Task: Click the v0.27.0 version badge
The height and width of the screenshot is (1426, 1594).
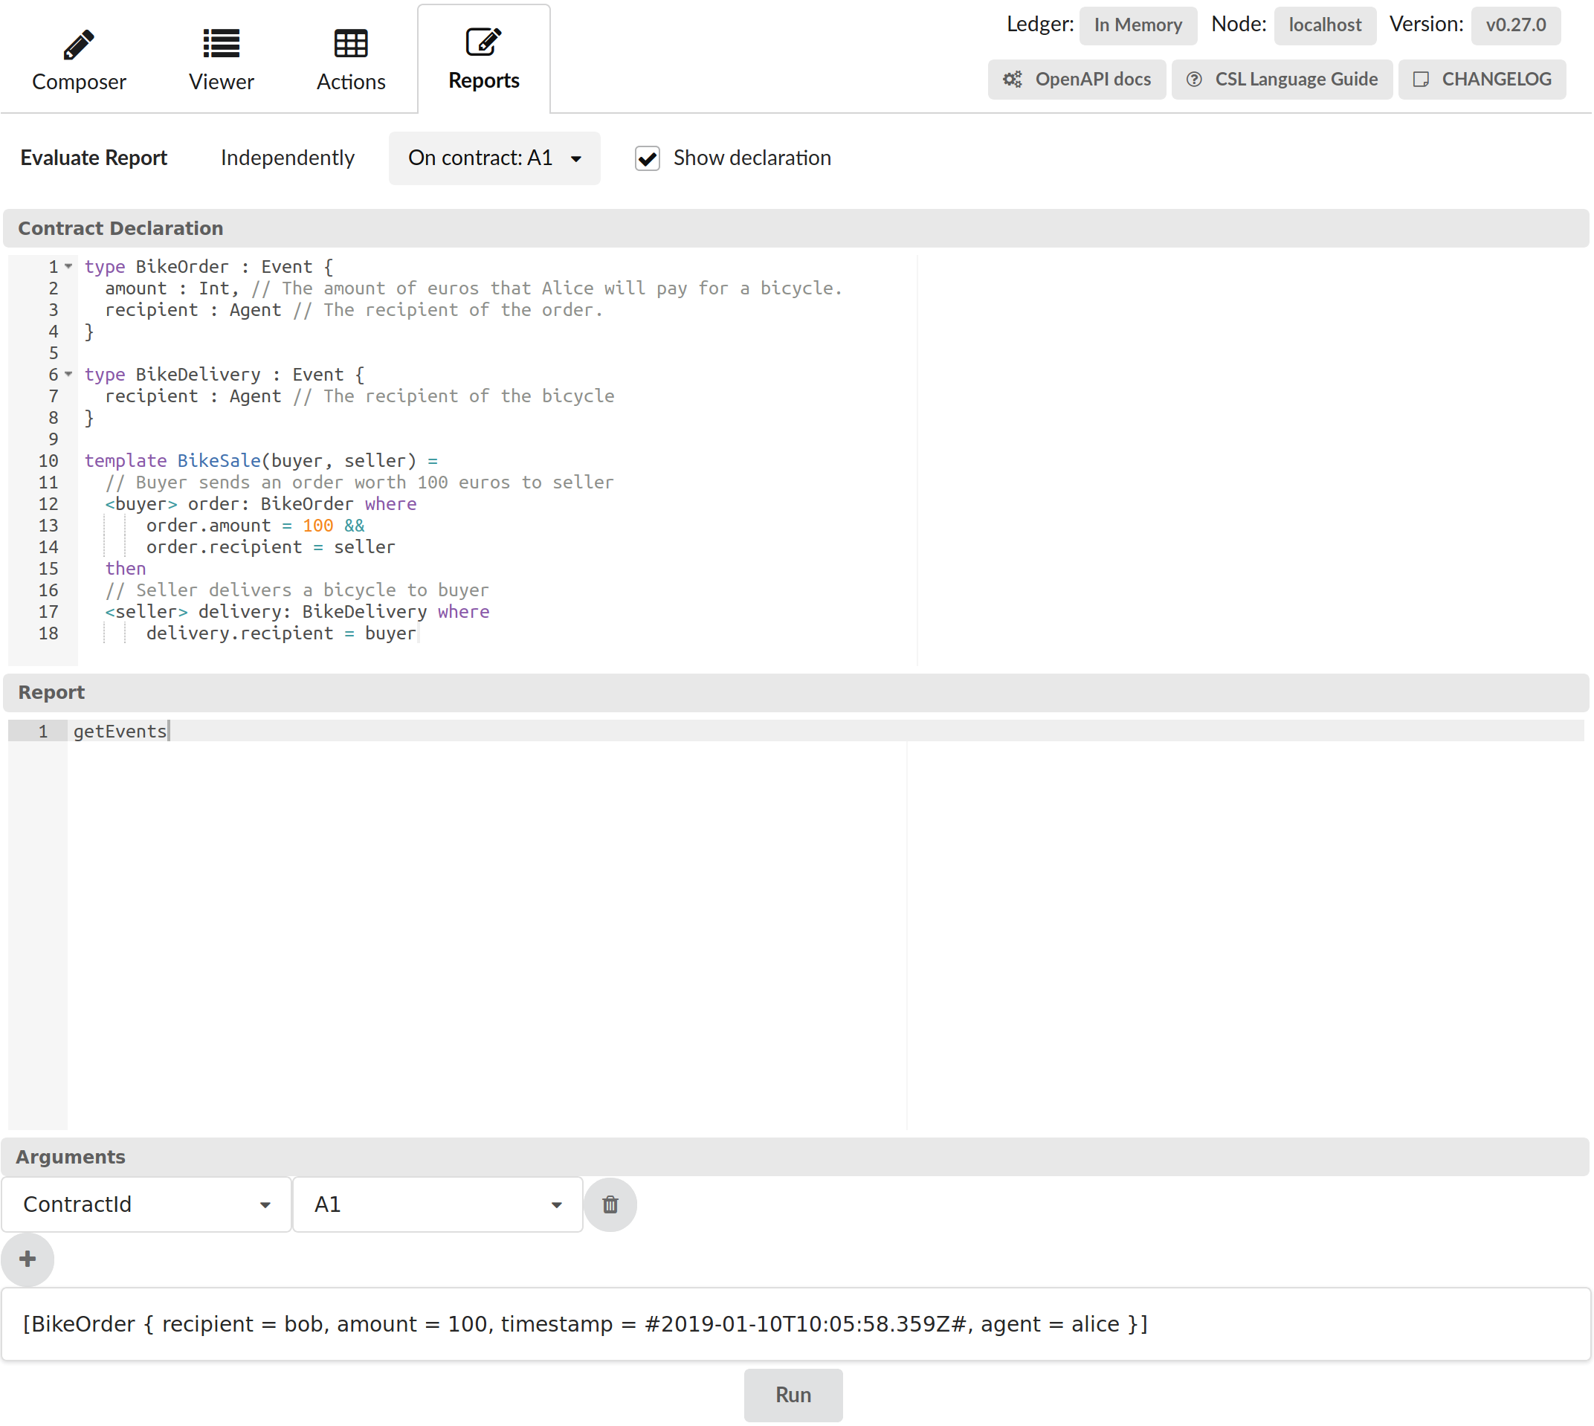Action: tap(1515, 25)
